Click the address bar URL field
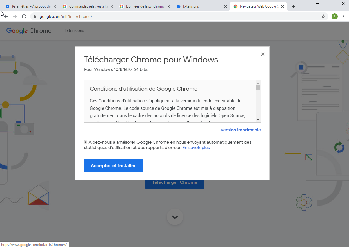The width and height of the screenshot is (349, 247). 113,16
